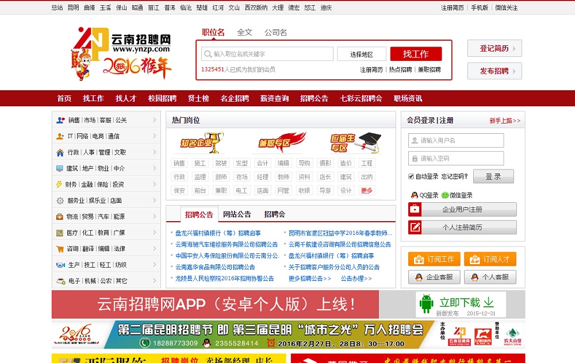Click the 请输入用户名 username field
The height and width of the screenshot is (363, 575).
click(456, 140)
